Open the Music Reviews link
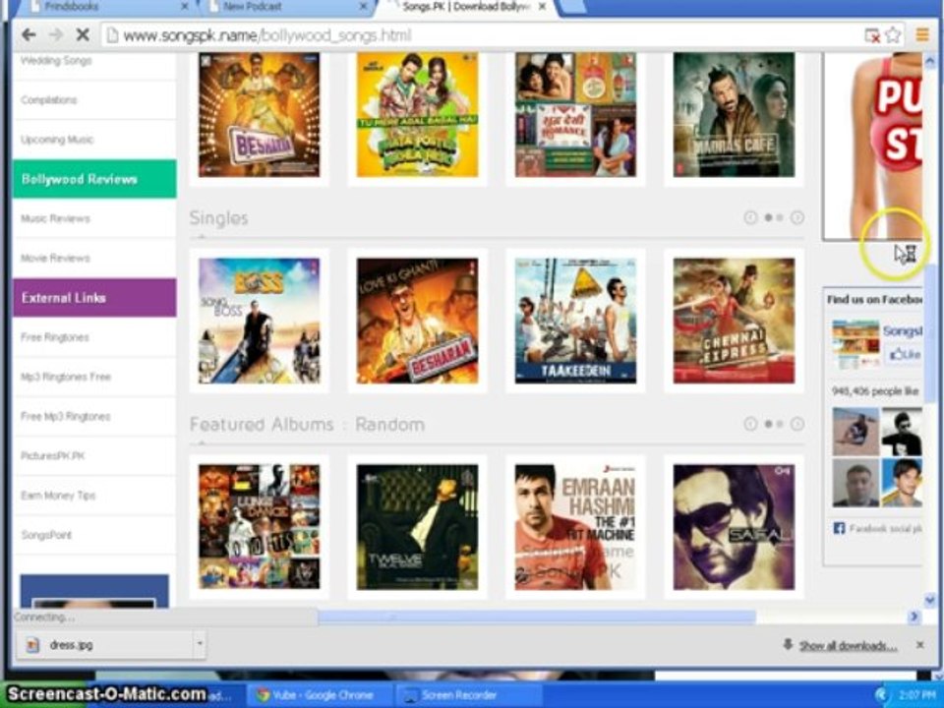 (x=55, y=218)
